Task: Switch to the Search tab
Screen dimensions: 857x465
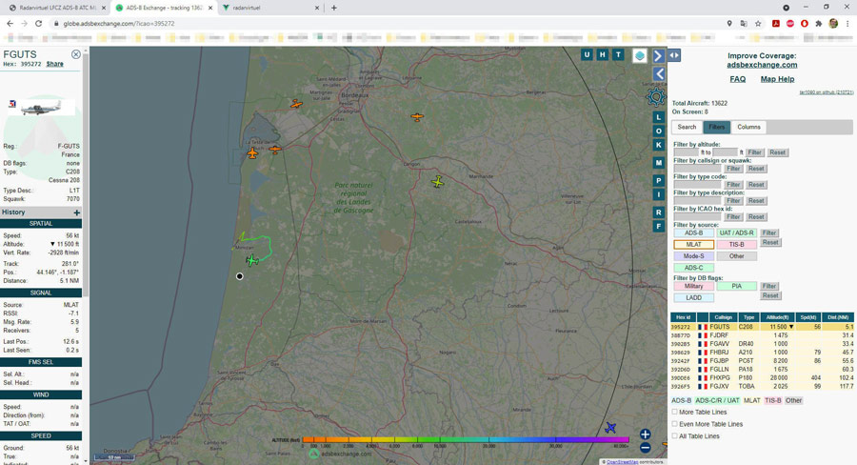Action: coord(687,127)
